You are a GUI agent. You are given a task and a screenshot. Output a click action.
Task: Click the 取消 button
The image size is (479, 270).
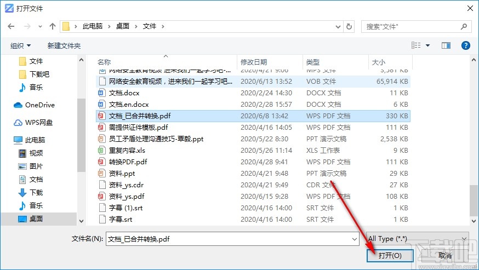coord(445,255)
